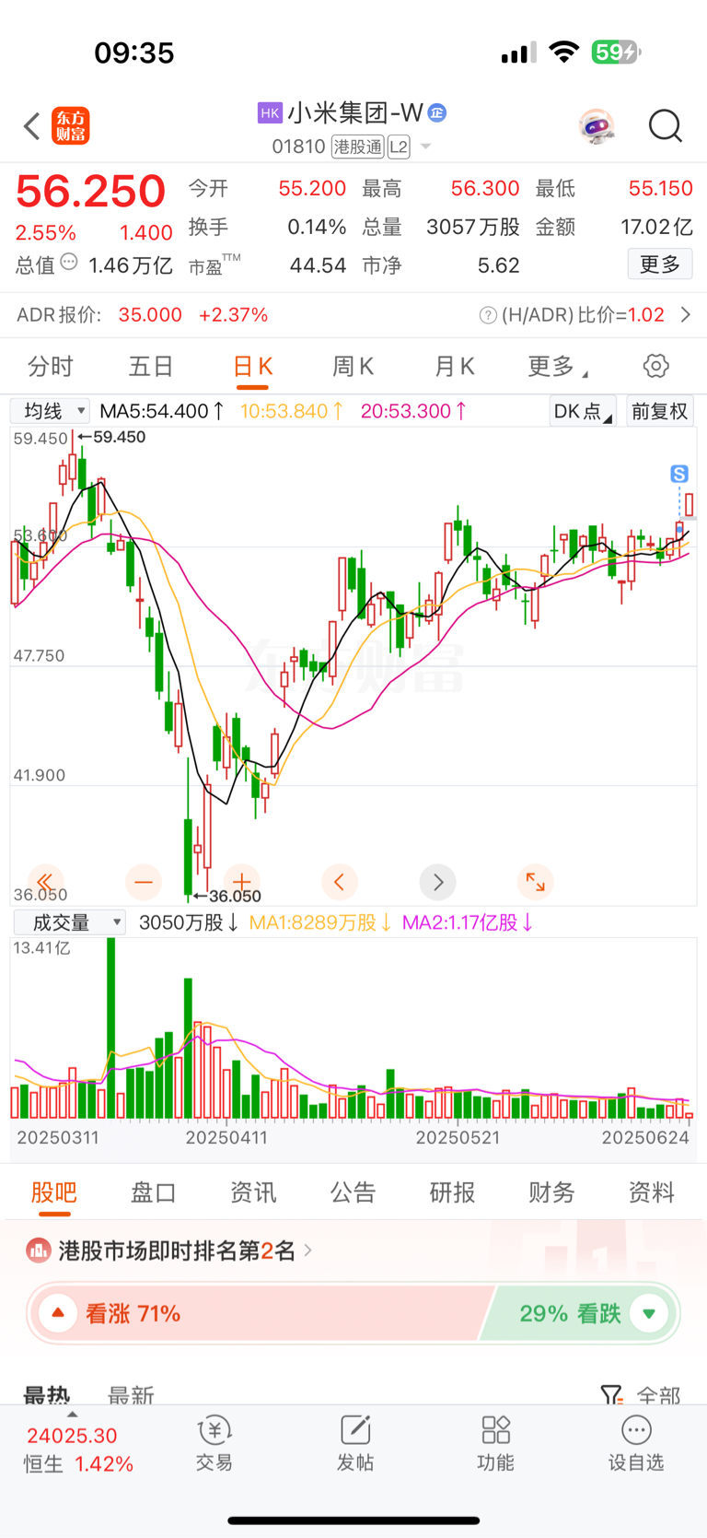Image resolution: width=707 pixels, height=1538 pixels.
Task: Jump chart to earliest with double-left arrow
Action: pyautogui.click(x=46, y=882)
